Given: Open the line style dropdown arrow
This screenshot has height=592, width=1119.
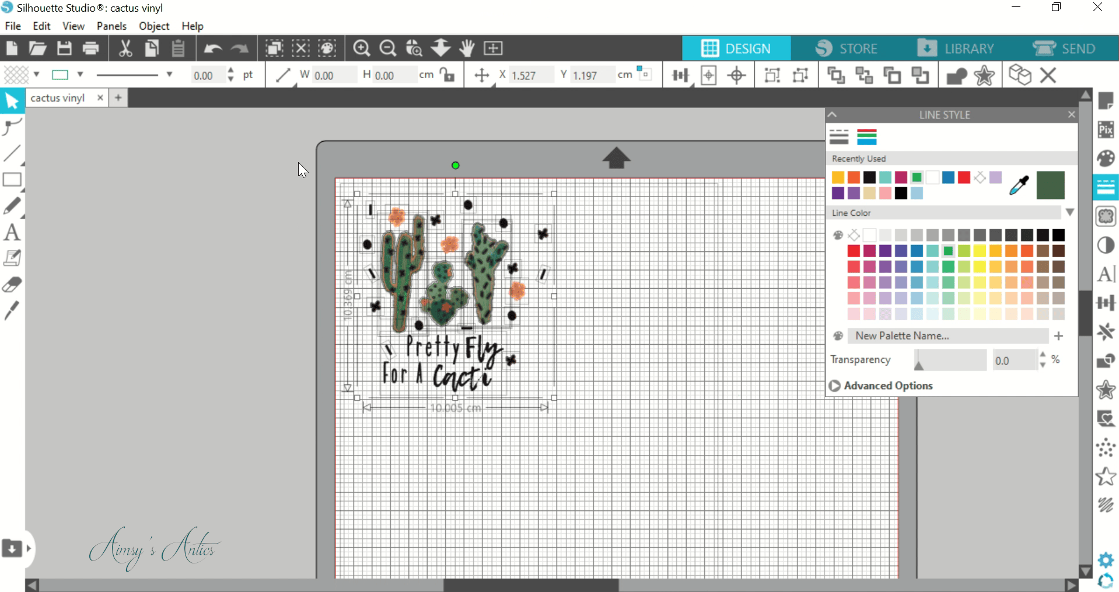Looking at the screenshot, I should coord(169,75).
